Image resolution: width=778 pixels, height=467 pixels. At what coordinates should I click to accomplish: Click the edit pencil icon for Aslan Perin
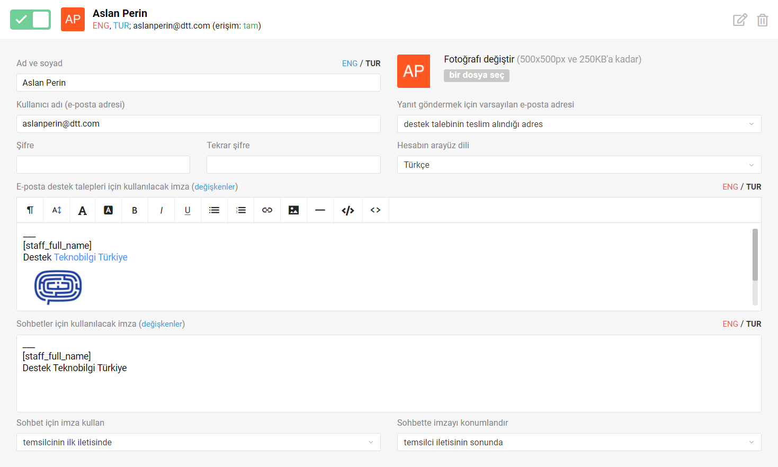coord(739,20)
